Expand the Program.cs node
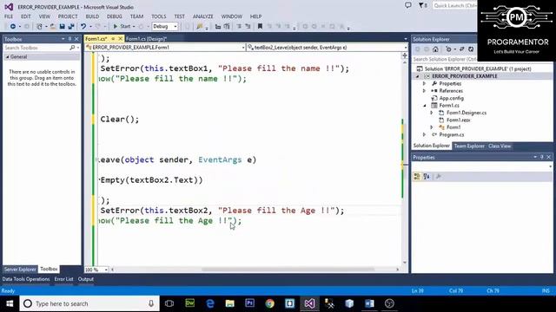556x312 pixels. click(x=424, y=135)
